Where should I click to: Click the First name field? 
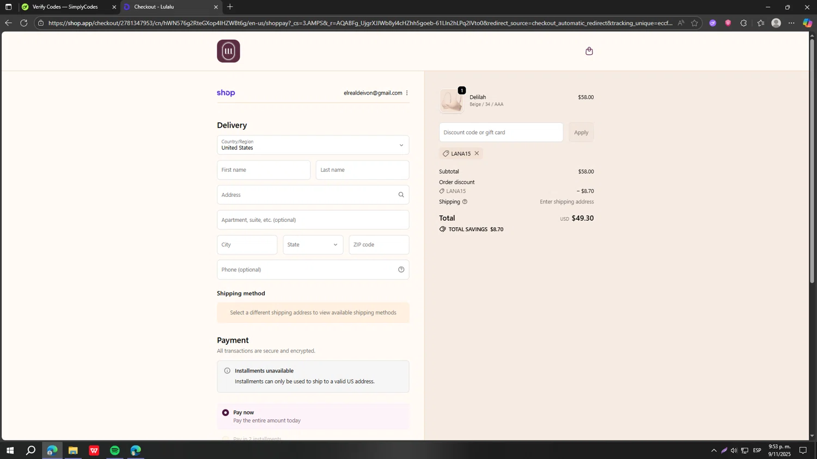pos(264,170)
